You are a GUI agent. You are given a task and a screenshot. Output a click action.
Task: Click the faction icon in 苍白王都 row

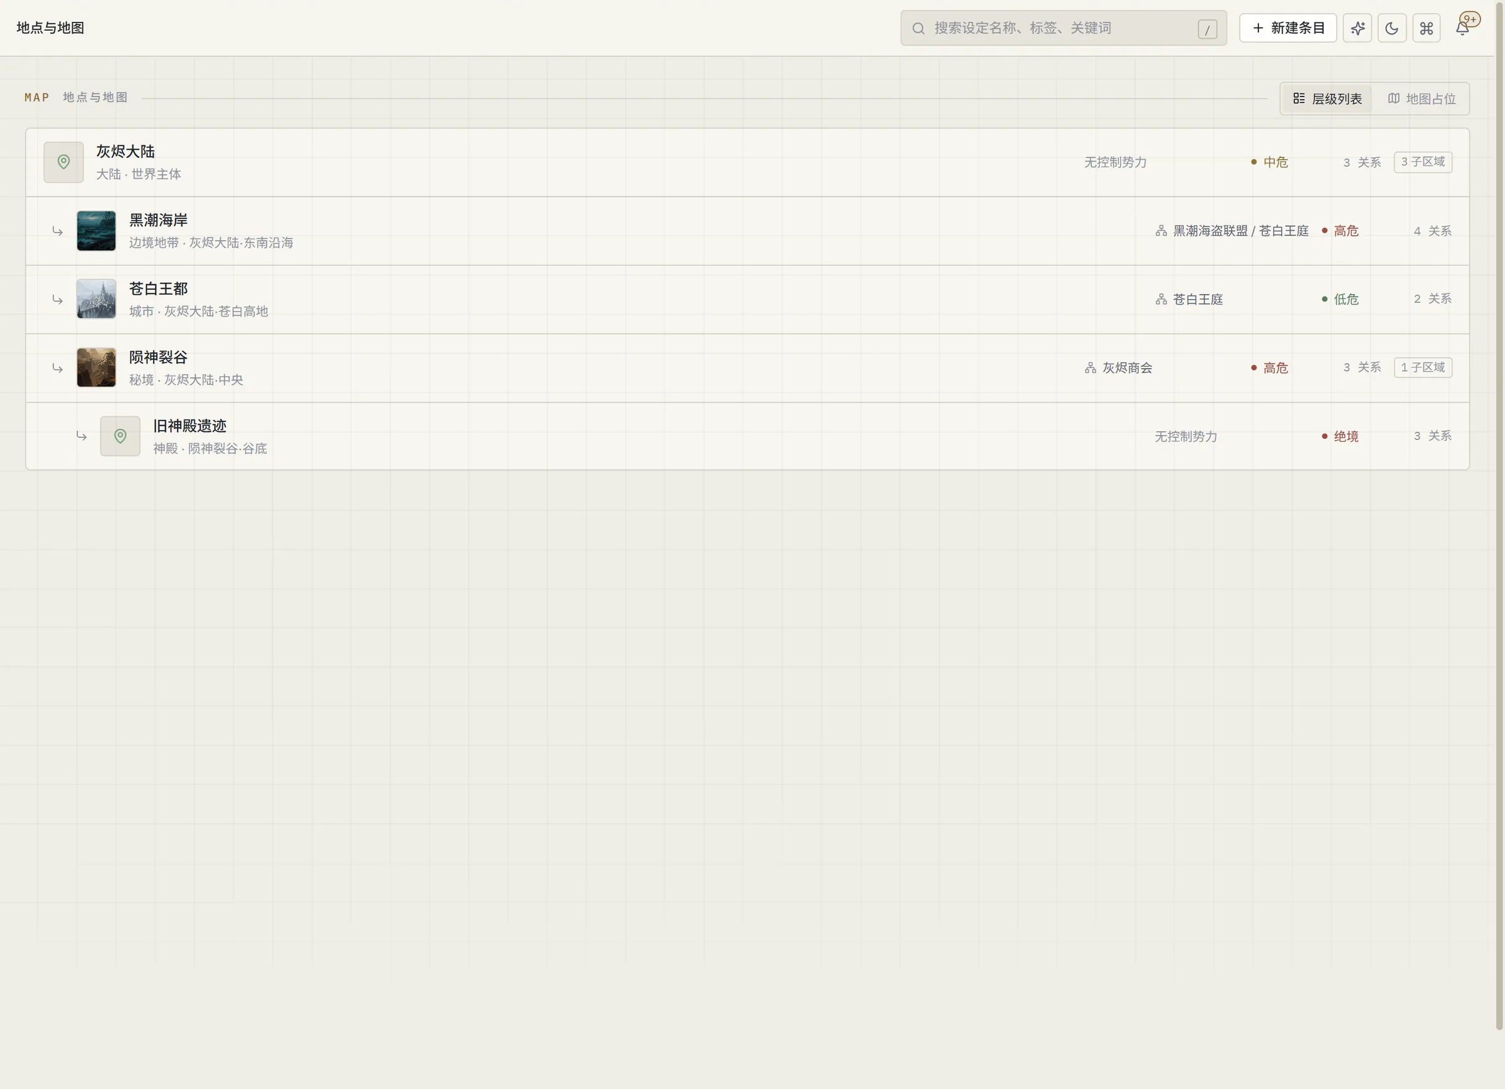point(1161,299)
